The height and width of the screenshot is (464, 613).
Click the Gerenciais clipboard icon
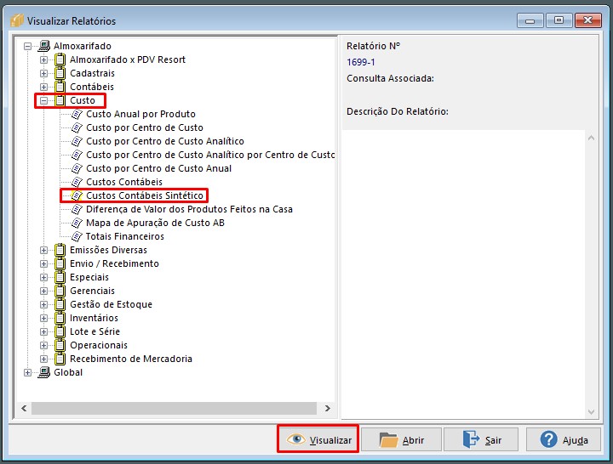click(60, 291)
